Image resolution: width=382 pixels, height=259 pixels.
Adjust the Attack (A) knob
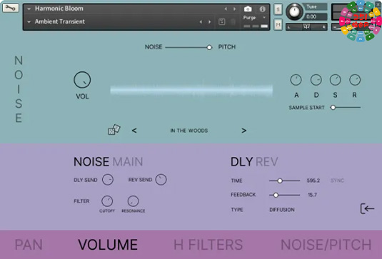[296, 80]
